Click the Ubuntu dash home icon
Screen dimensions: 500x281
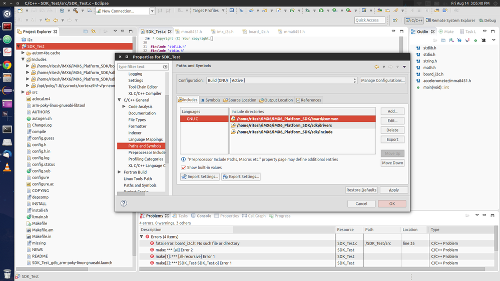7,13
